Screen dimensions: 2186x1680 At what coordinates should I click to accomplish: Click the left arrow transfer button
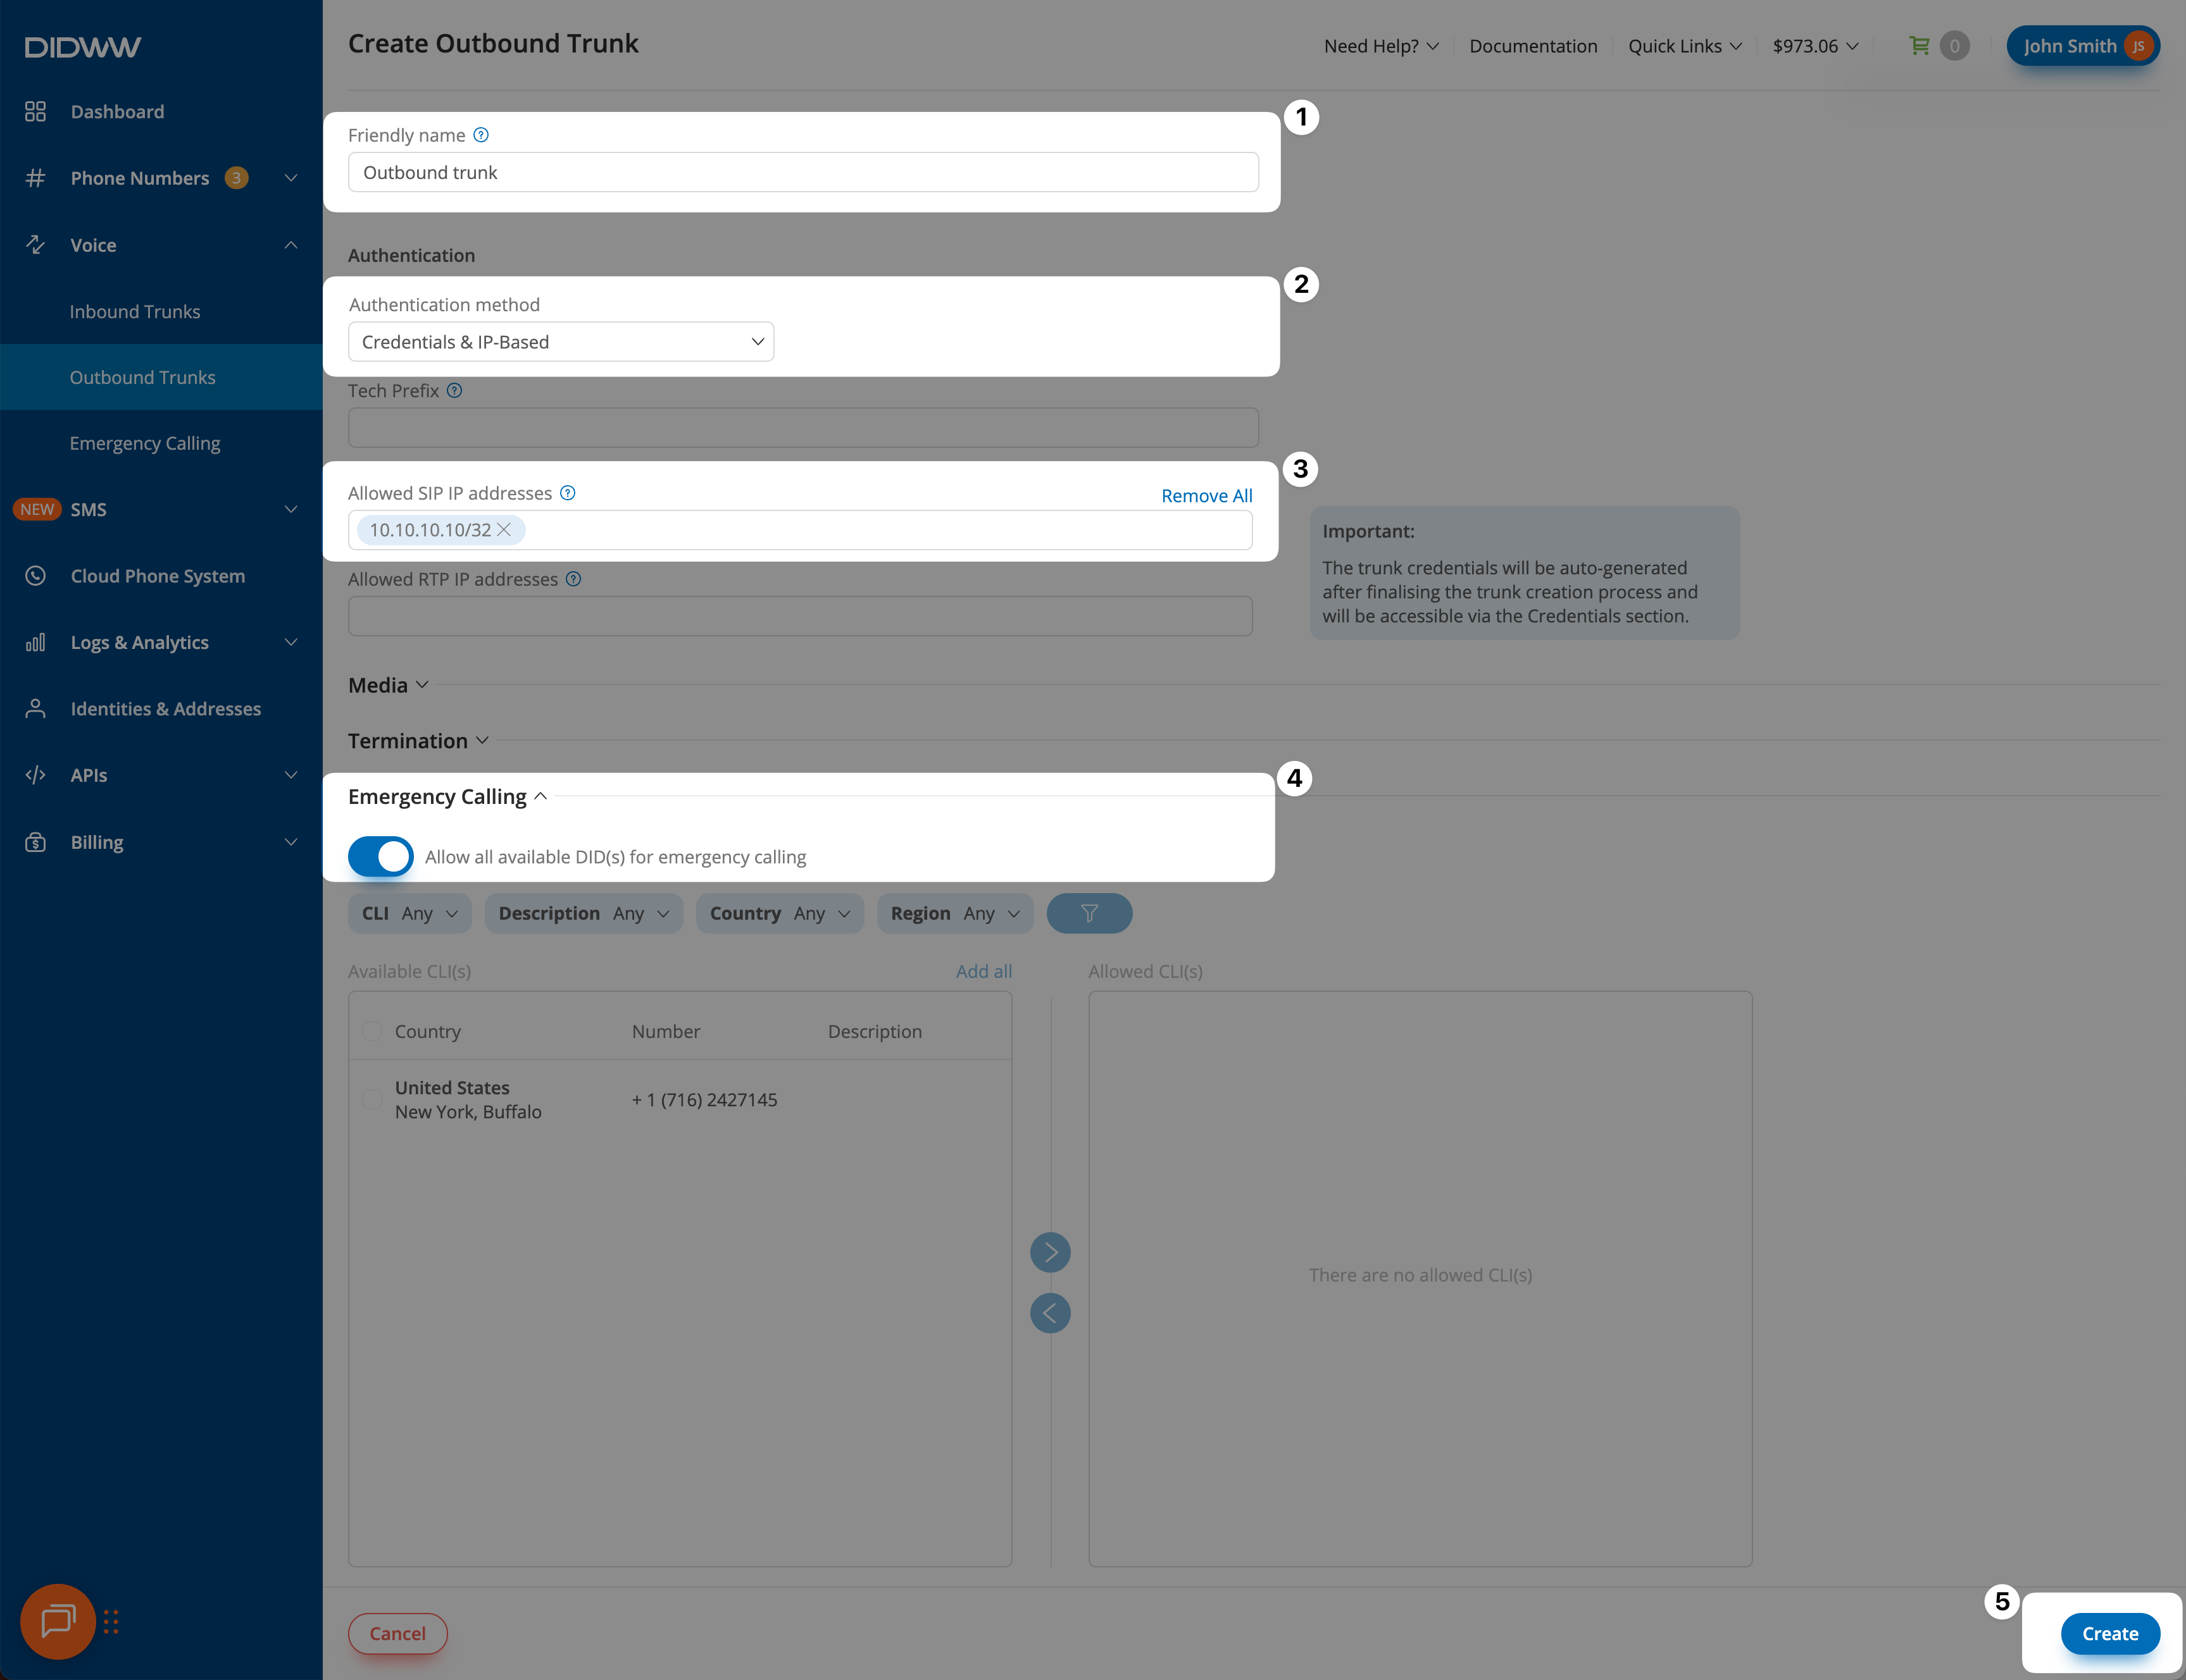pos(1049,1313)
